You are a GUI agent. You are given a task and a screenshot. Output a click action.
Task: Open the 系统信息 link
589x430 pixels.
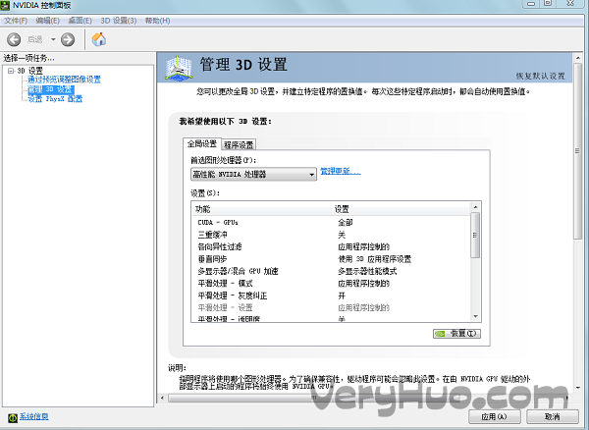[x=33, y=417]
